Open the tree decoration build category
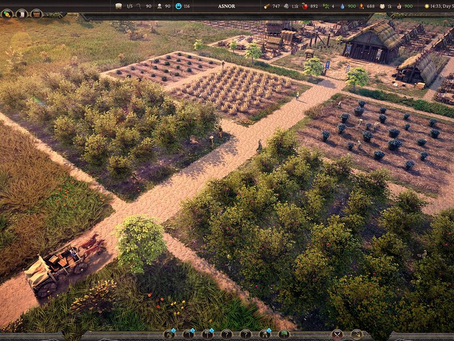The width and height of the screenshot is (454, 341). point(284,334)
